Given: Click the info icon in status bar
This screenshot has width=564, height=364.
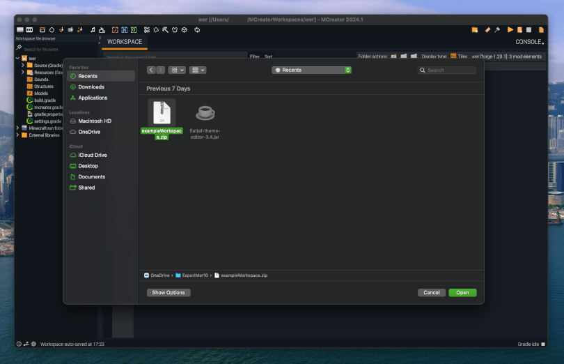Looking at the screenshot, I should pyautogui.click(x=19, y=344).
